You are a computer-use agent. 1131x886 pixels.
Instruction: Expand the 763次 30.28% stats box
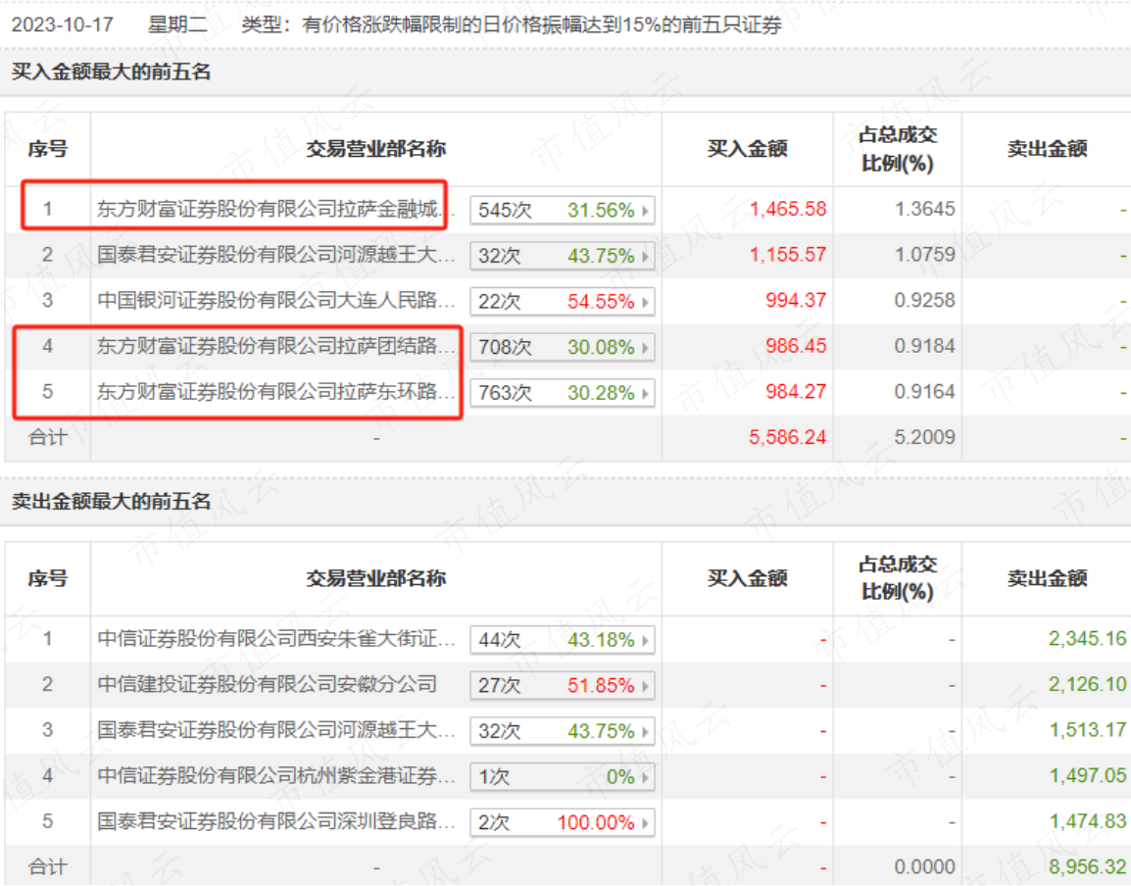(x=563, y=392)
